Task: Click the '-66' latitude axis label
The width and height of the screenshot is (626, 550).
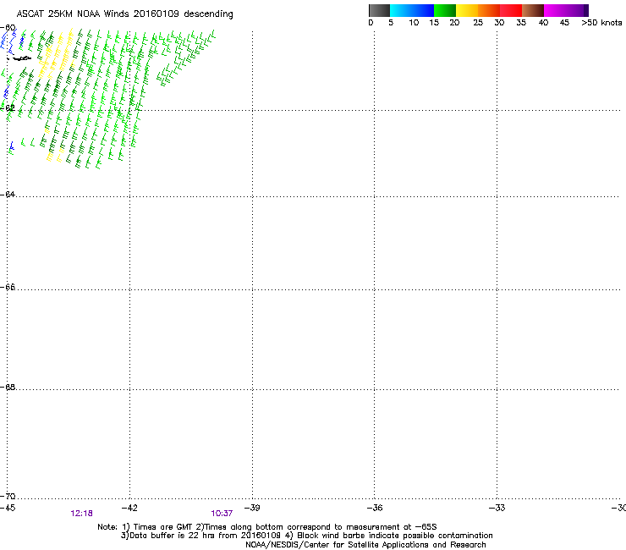Action: [x=8, y=287]
